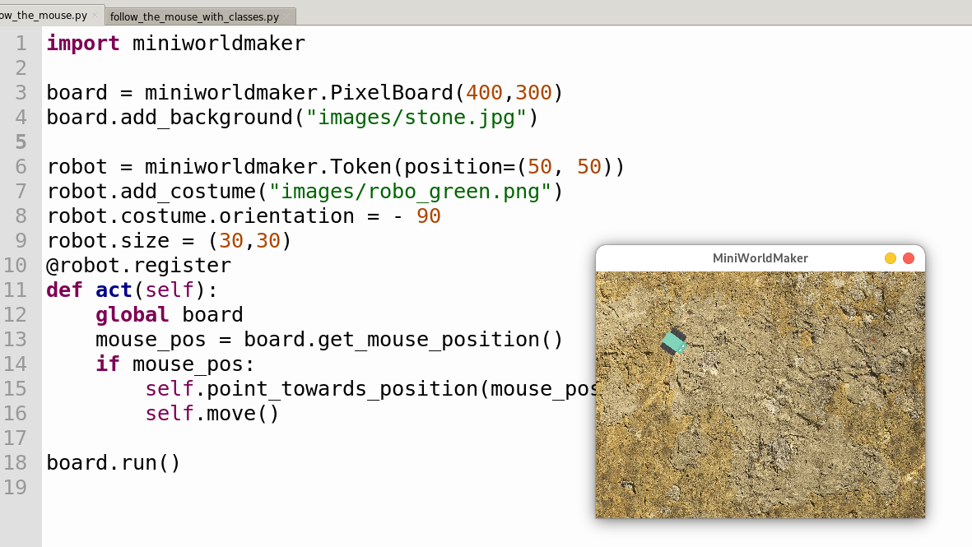Click the green robot sprite on the board
Screen dimensions: 972x547
coord(674,342)
